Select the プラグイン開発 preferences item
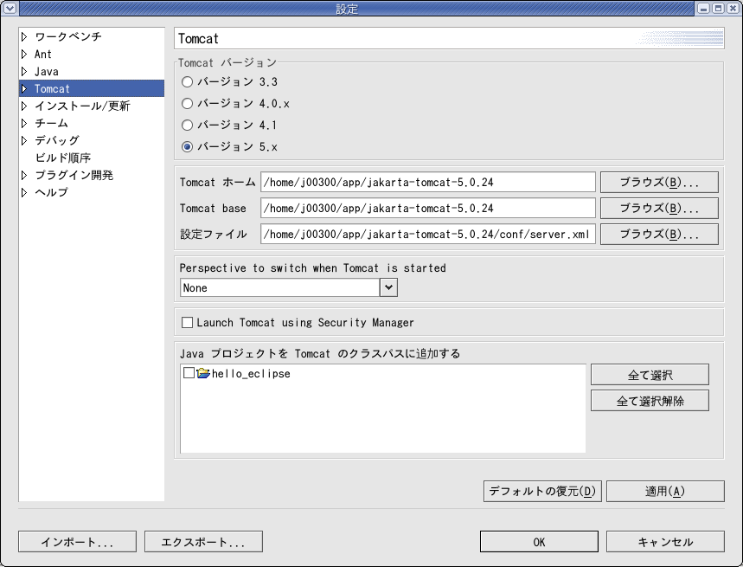Image resolution: width=743 pixels, height=567 pixels. point(74,175)
